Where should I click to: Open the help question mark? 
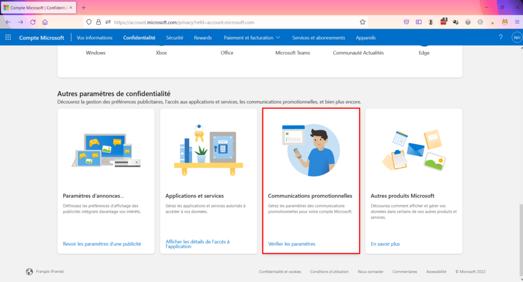[501, 37]
